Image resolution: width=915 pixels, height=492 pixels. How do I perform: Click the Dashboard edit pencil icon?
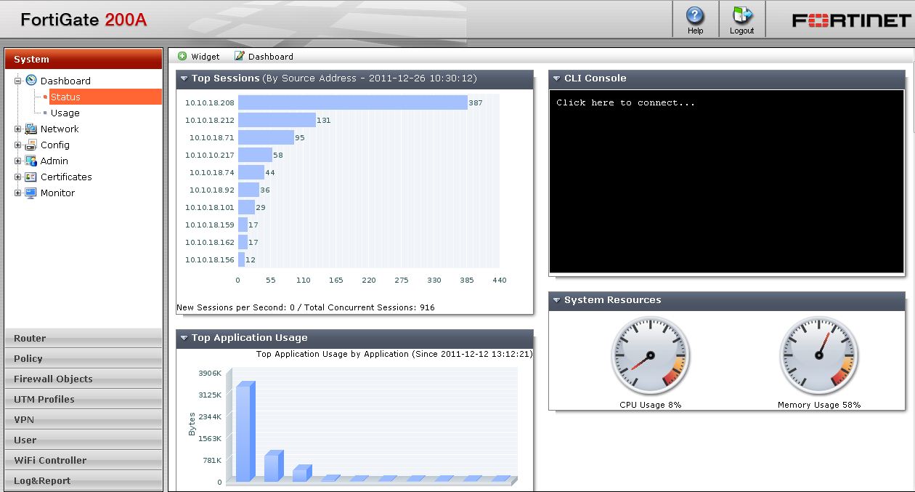[x=239, y=56]
